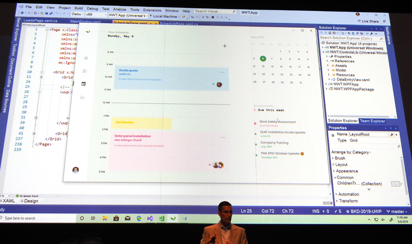The width and height of the screenshot is (412, 244).
Task: Open the Debug menu
Action: point(93,8)
